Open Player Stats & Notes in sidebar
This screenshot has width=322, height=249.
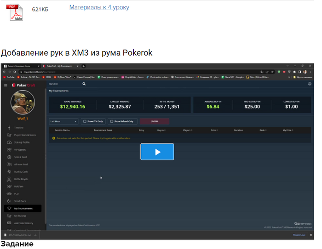(x=23, y=135)
